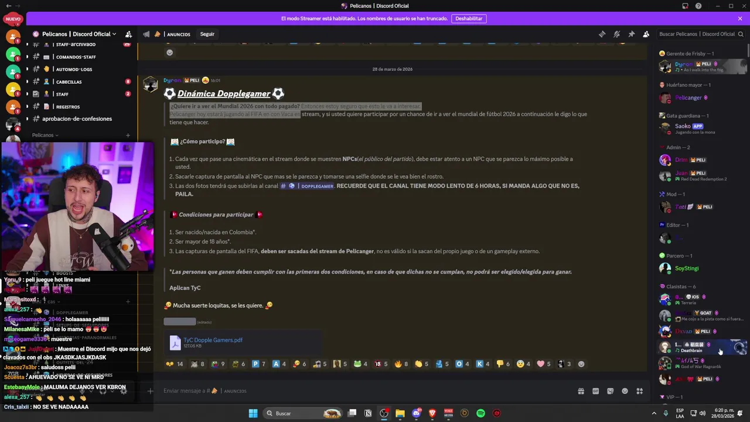Open the Threads icon in channel header
Viewport: 750px width, 422px height.
(x=602, y=34)
